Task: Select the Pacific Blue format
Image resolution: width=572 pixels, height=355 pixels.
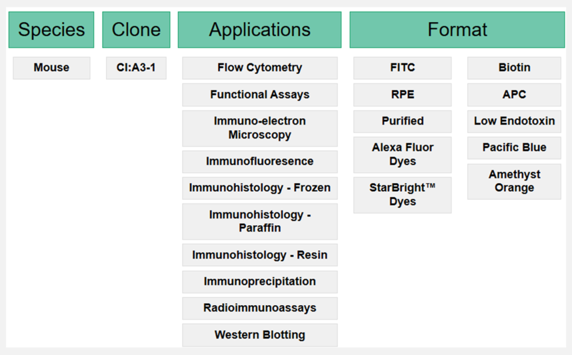Action: pyautogui.click(x=514, y=148)
